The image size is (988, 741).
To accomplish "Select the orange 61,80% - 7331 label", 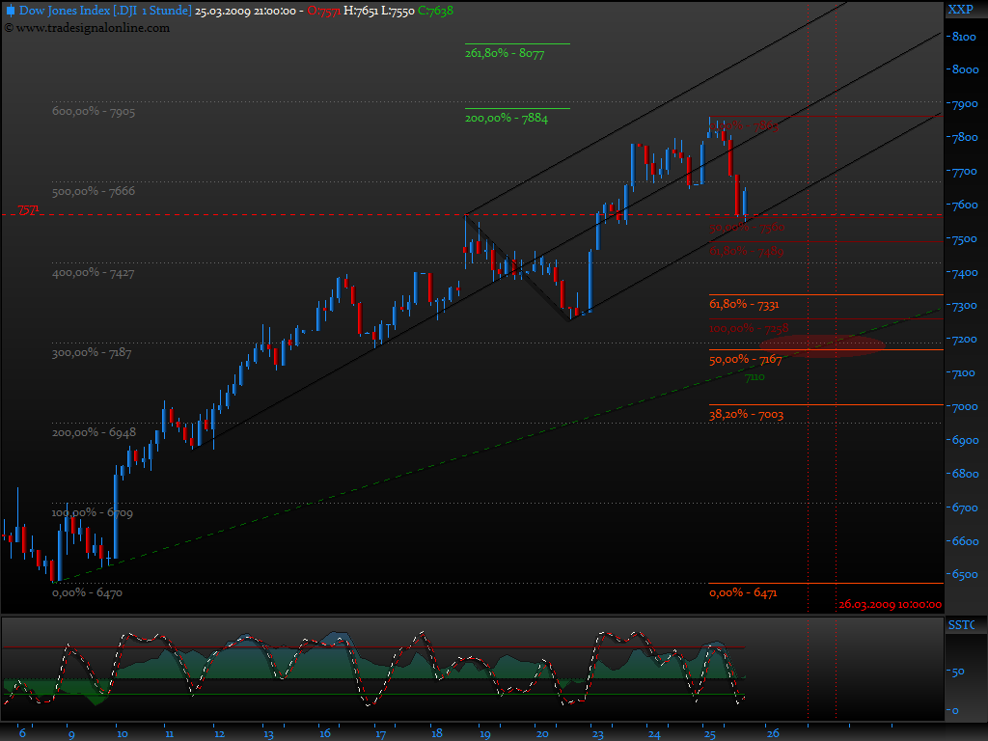I will point(744,304).
